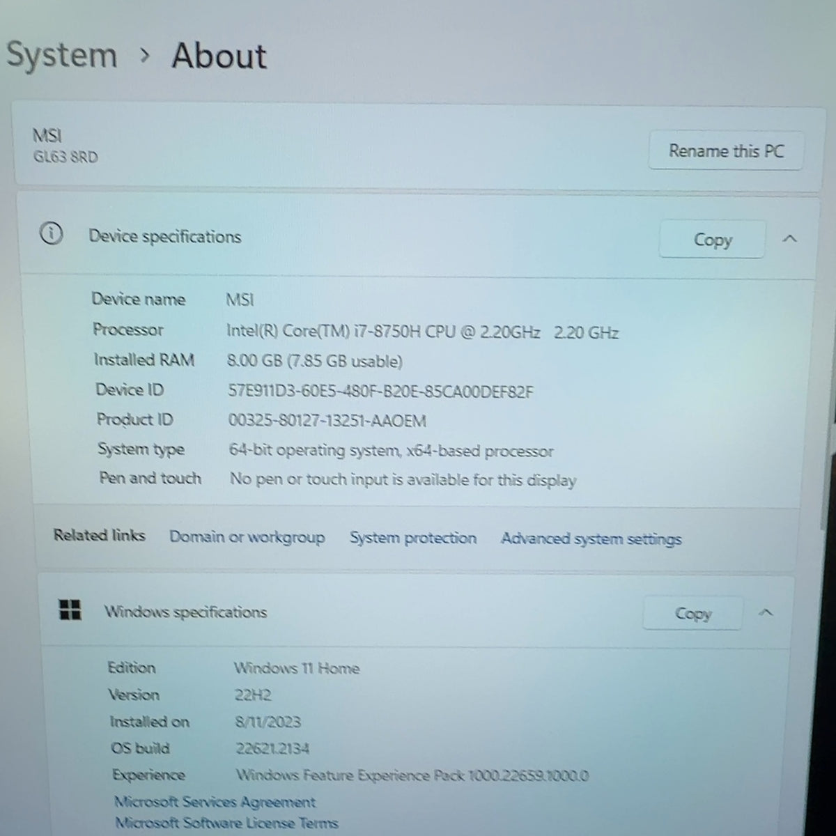
Task: Select the Device ID value 57E911D3
Action: [x=380, y=392]
